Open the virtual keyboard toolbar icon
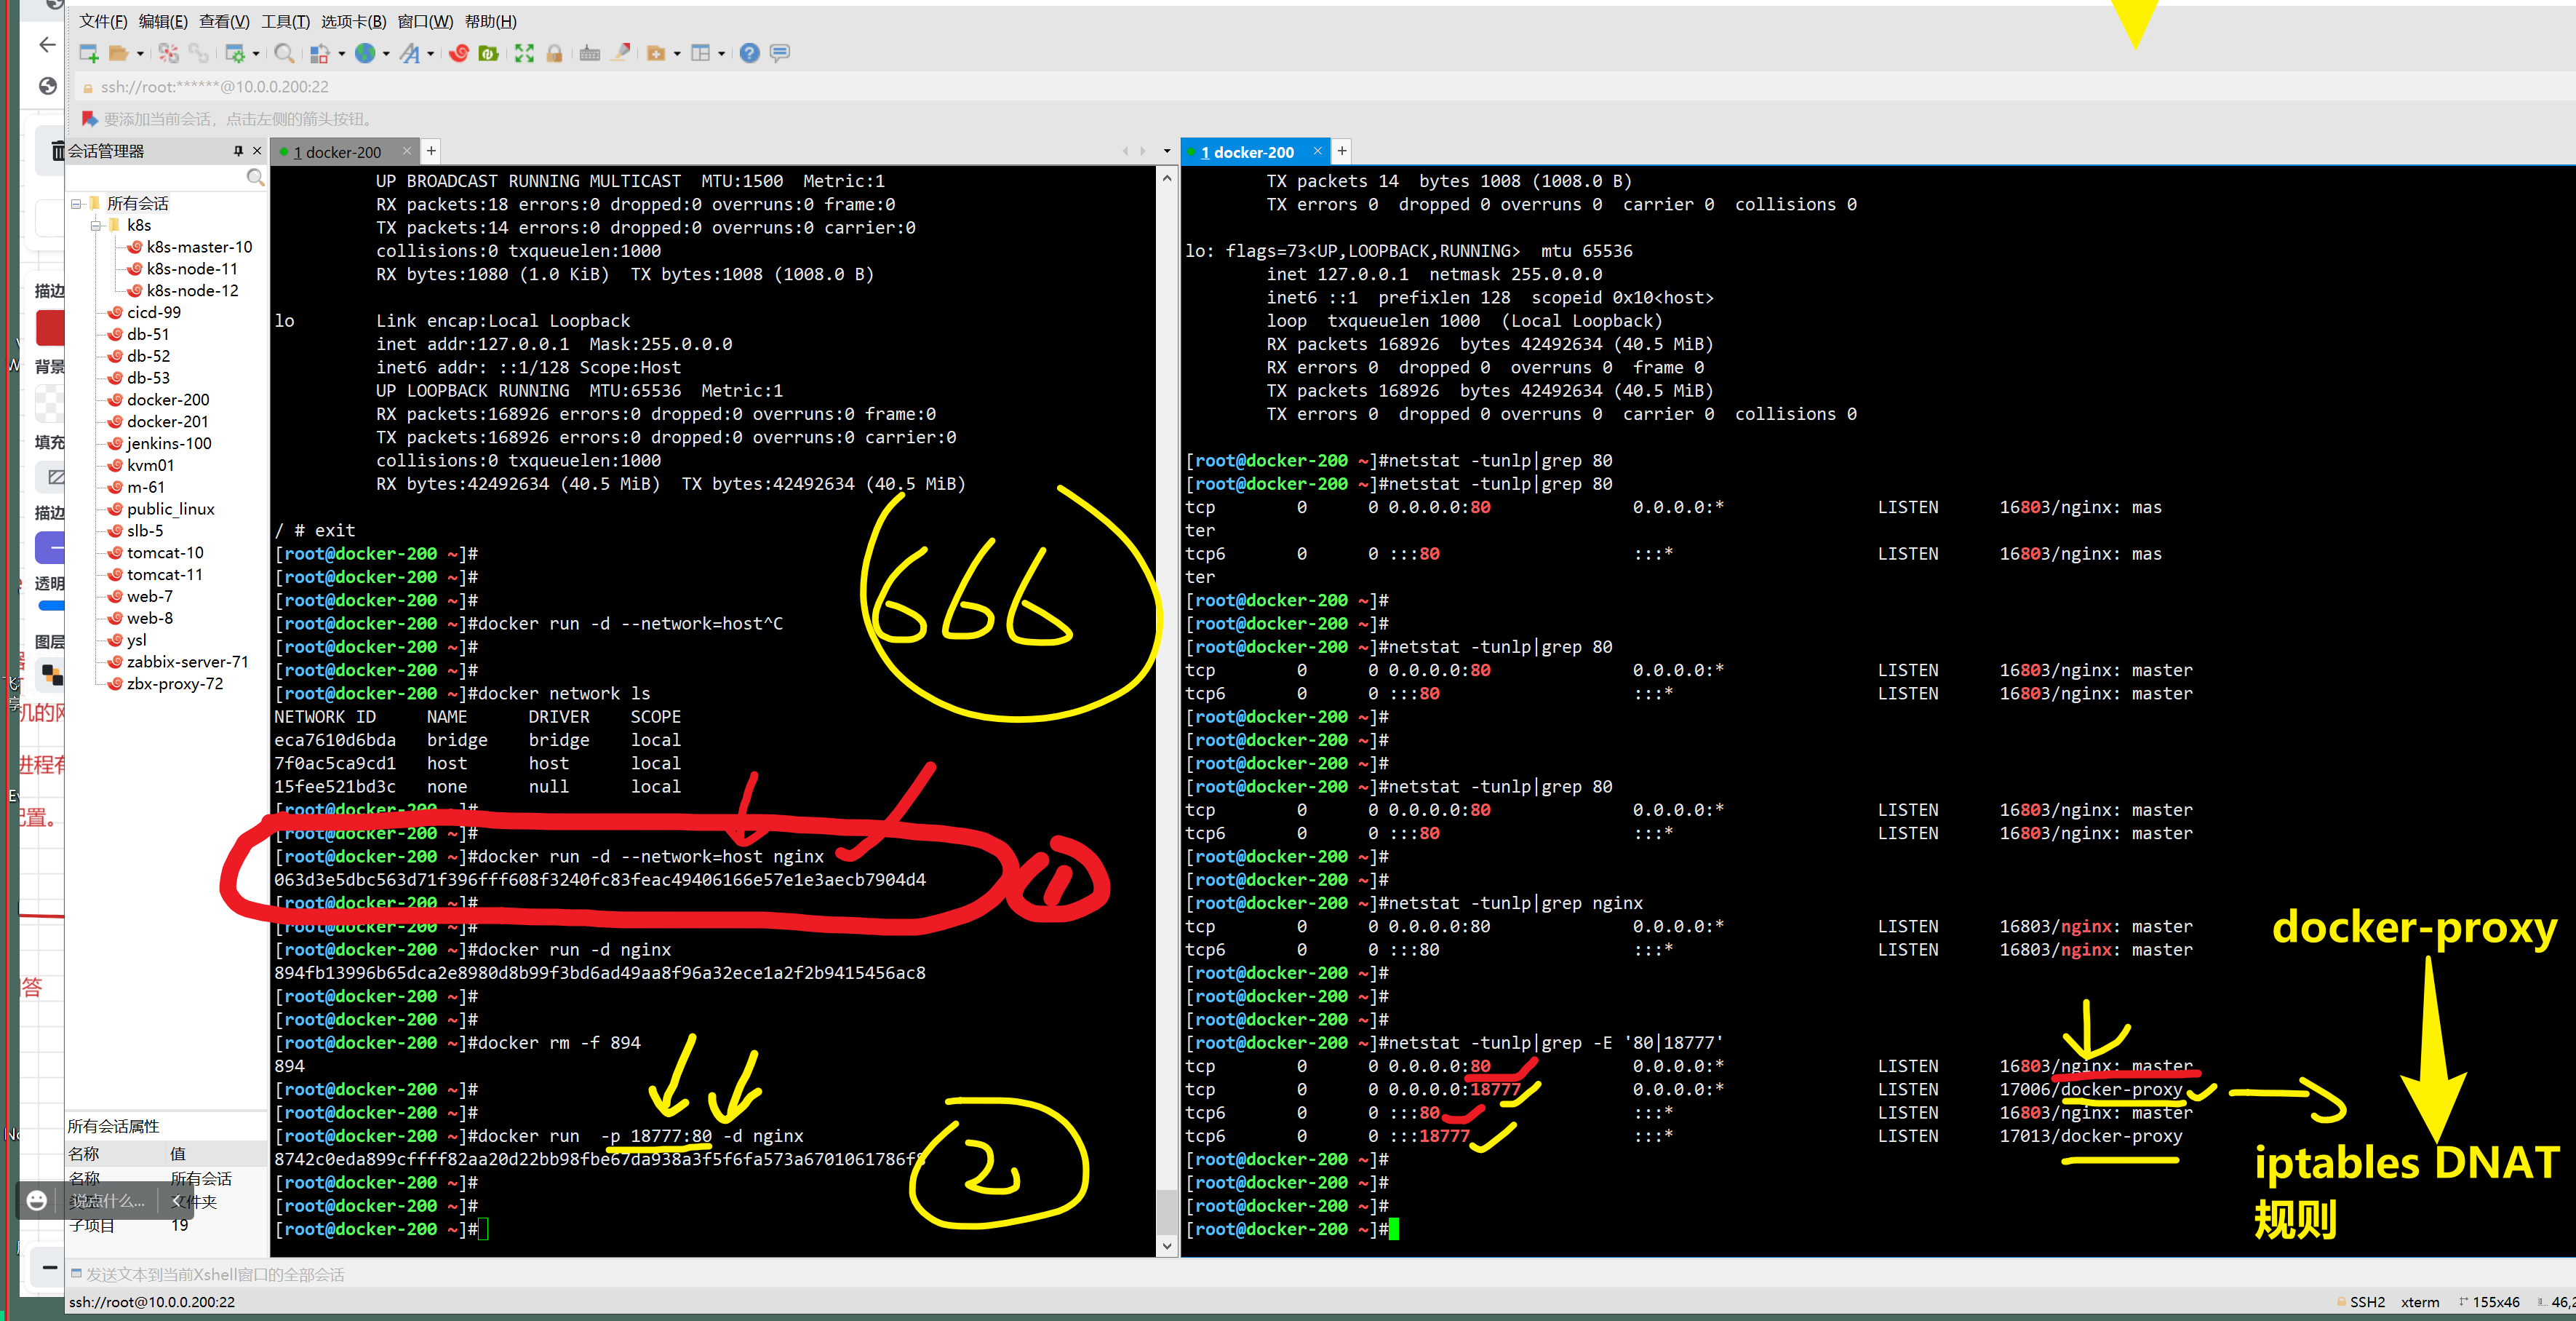2576x1321 pixels. click(x=590, y=53)
